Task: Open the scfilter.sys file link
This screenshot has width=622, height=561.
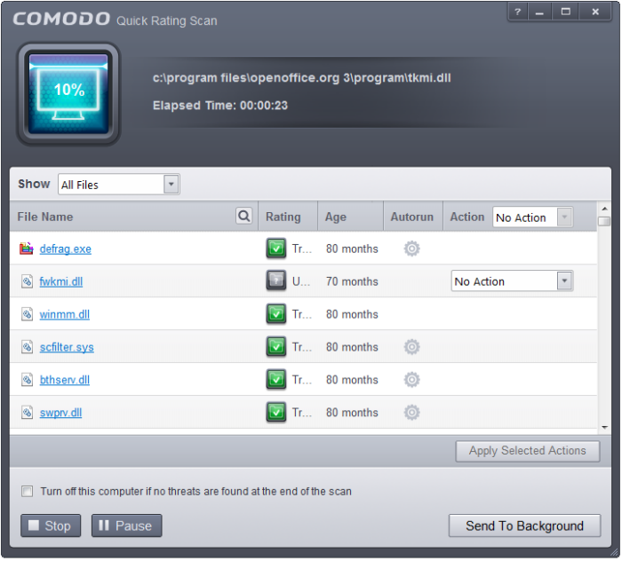Action: 67,347
